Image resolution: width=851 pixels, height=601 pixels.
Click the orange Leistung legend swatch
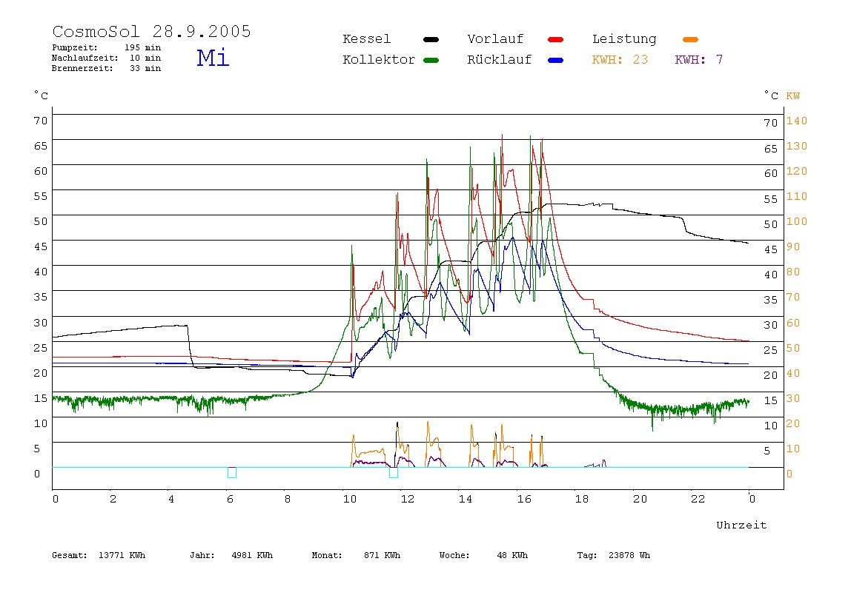tap(690, 39)
